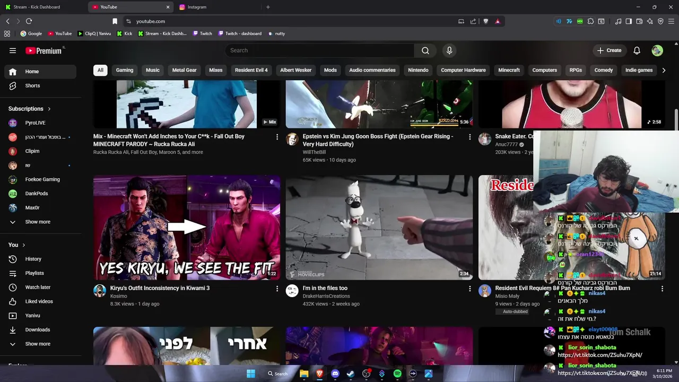The width and height of the screenshot is (679, 382).
Task: Select the Metal Gear filter chip
Action: pyautogui.click(x=184, y=70)
